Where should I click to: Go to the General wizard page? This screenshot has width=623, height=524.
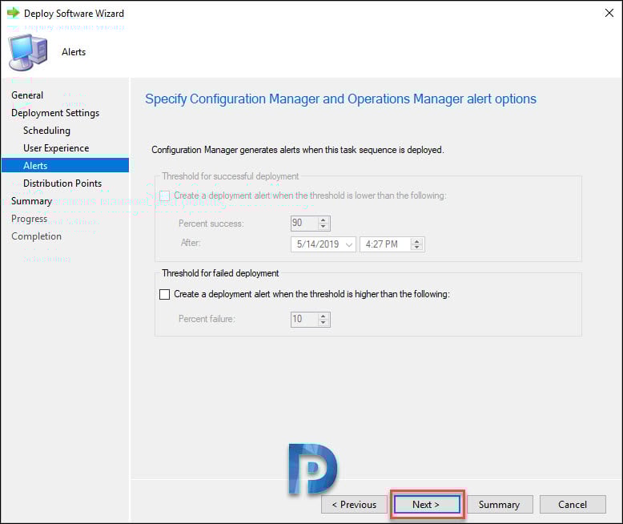(27, 95)
